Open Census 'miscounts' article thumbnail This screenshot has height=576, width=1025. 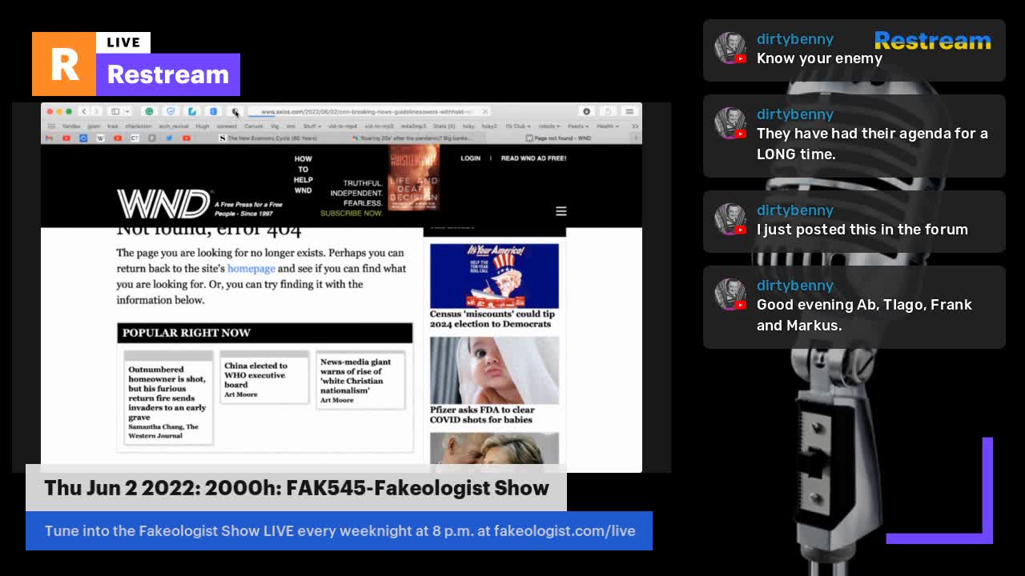click(494, 276)
